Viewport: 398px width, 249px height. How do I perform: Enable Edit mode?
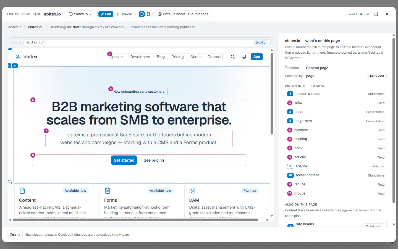click(x=106, y=14)
